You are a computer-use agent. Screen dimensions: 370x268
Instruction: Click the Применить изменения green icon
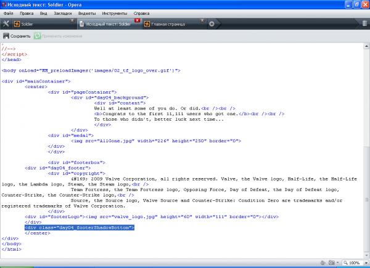(37, 36)
